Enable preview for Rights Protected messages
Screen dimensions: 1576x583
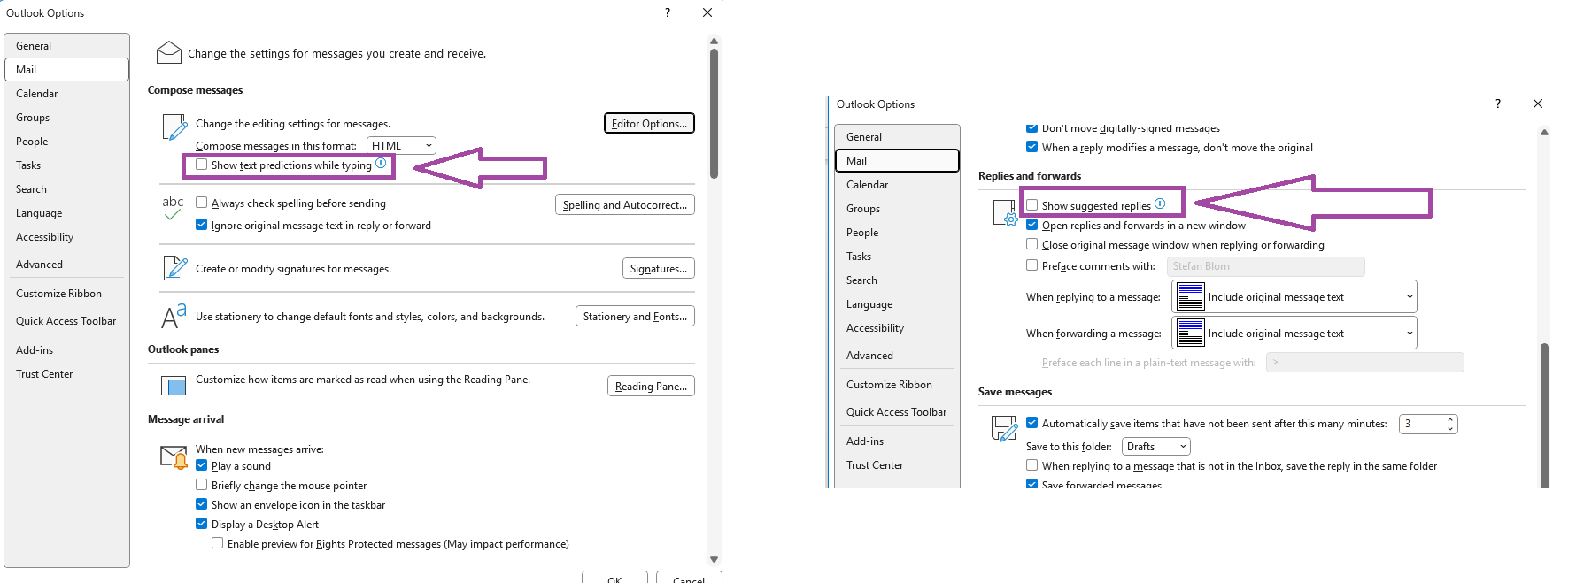218,543
